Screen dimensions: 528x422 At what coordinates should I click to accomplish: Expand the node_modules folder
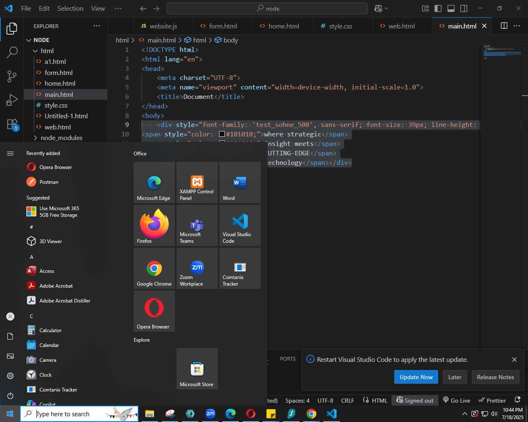(61, 138)
